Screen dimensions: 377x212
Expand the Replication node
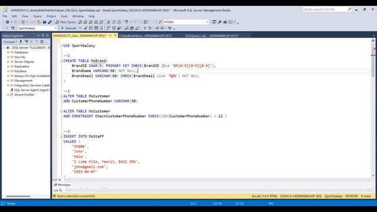click(x=8, y=67)
